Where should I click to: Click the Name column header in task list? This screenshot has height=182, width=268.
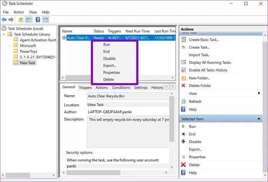67,31
